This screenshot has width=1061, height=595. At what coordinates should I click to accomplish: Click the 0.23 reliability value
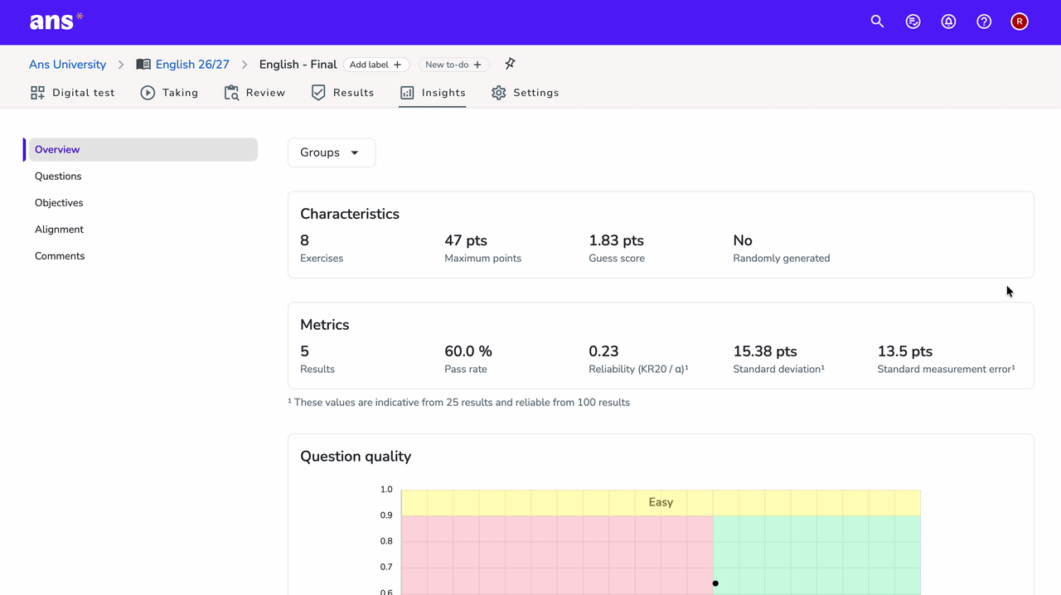[603, 351]
